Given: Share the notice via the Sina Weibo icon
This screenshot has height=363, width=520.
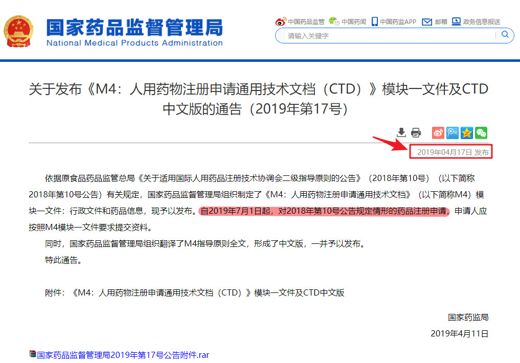Looking at the screenshot, I should (x=438, y=132).
